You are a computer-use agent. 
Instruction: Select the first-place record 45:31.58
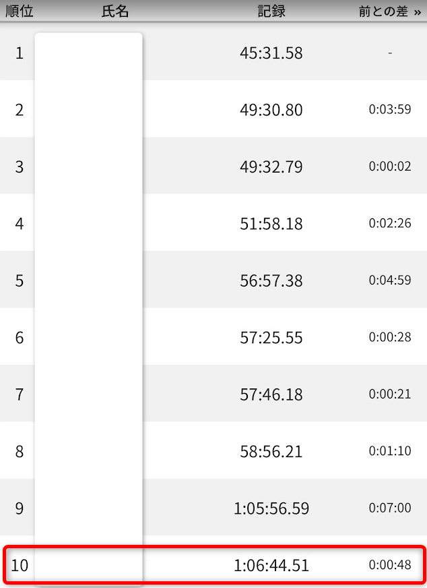coord(271,53)
